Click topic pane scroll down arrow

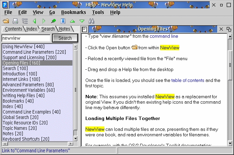click(230, 143)
